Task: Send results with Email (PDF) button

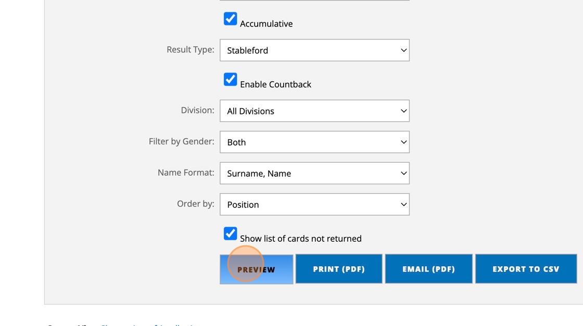Action: pos(428,269)
